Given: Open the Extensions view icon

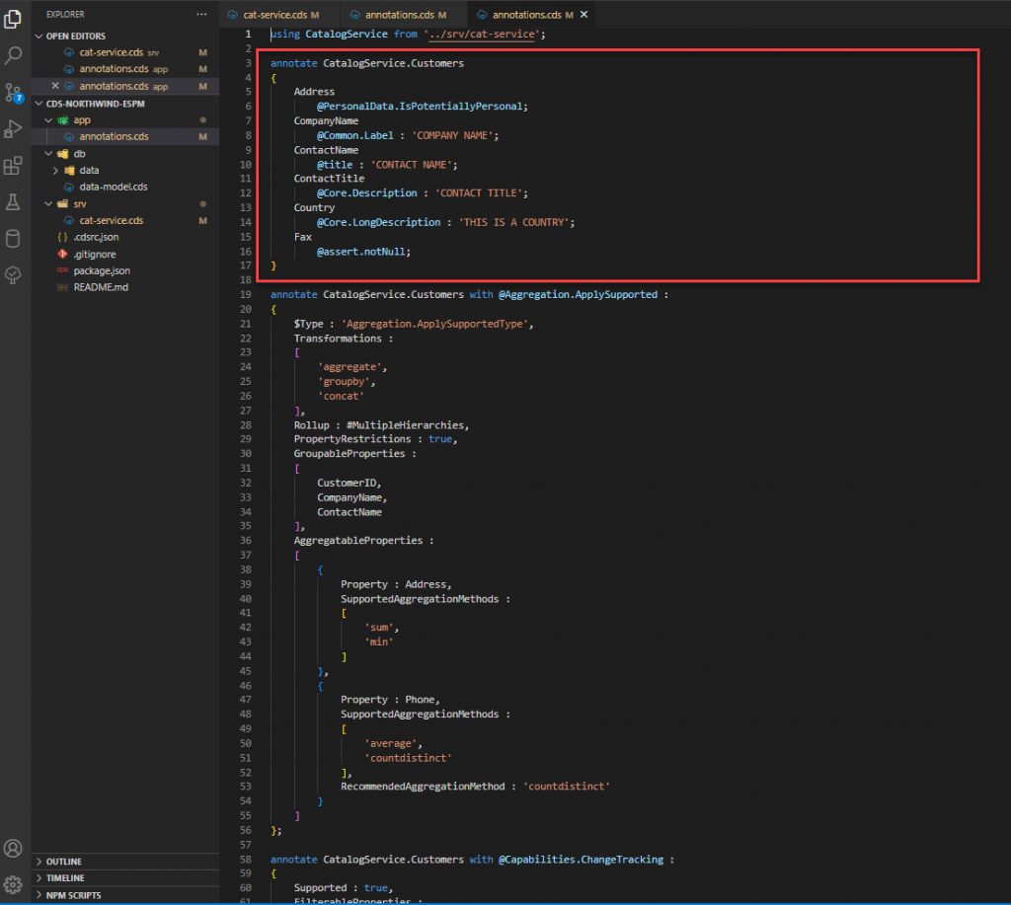Looking at the screenshot, I should click(x=13, y=166).
